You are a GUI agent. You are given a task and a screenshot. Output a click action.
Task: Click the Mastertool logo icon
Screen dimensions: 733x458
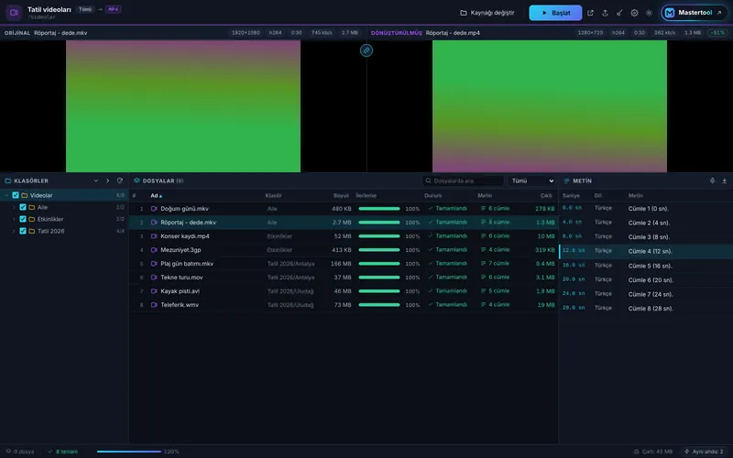tap(670, 13)
